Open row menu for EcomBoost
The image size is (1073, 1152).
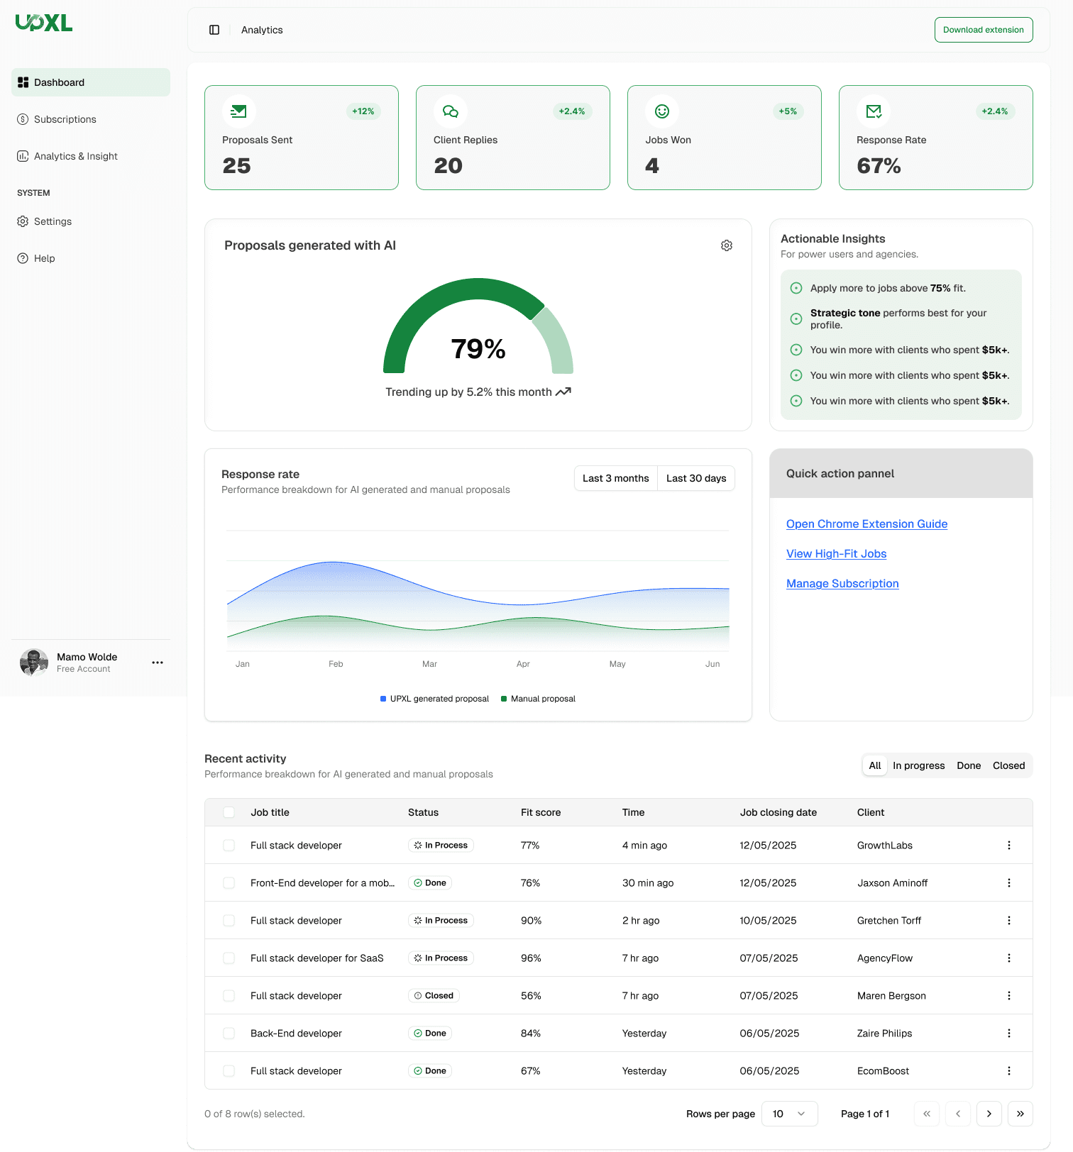pos(1009,1071)
